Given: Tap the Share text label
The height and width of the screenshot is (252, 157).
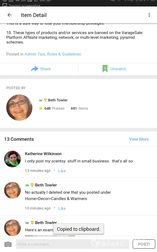Looking at the screenshot, I should pos(45,69).
